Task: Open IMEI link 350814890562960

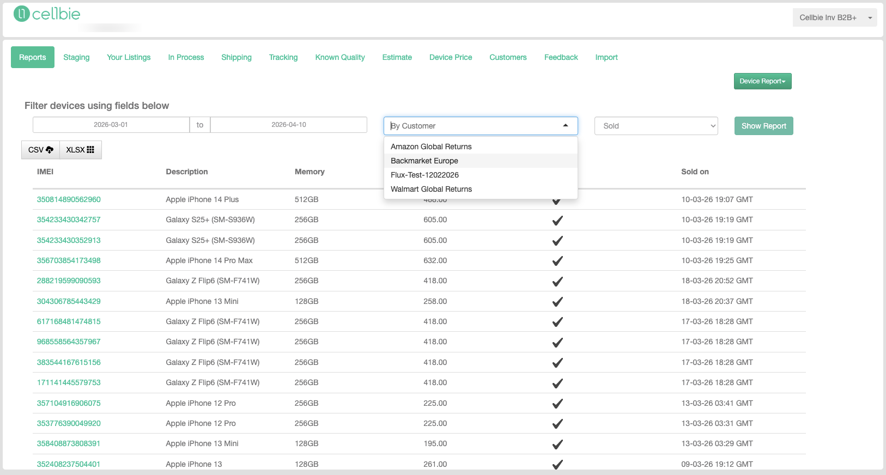Action: click(69, 199)
